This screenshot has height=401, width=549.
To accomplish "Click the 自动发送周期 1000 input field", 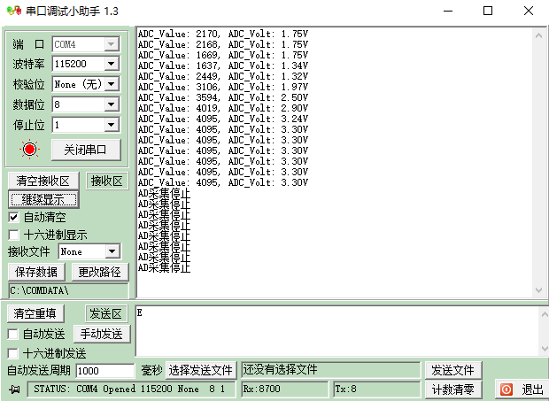I will 105,371.
